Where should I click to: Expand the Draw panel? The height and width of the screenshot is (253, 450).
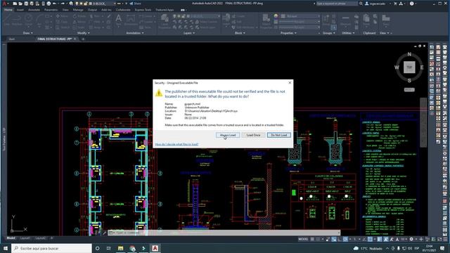(27, 33)
